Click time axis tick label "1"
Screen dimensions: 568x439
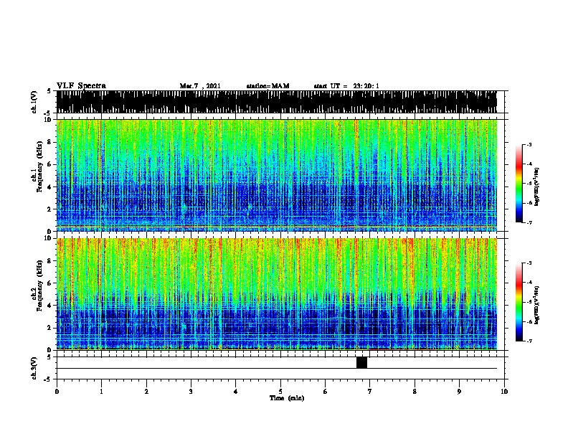(x=101, y=391)
